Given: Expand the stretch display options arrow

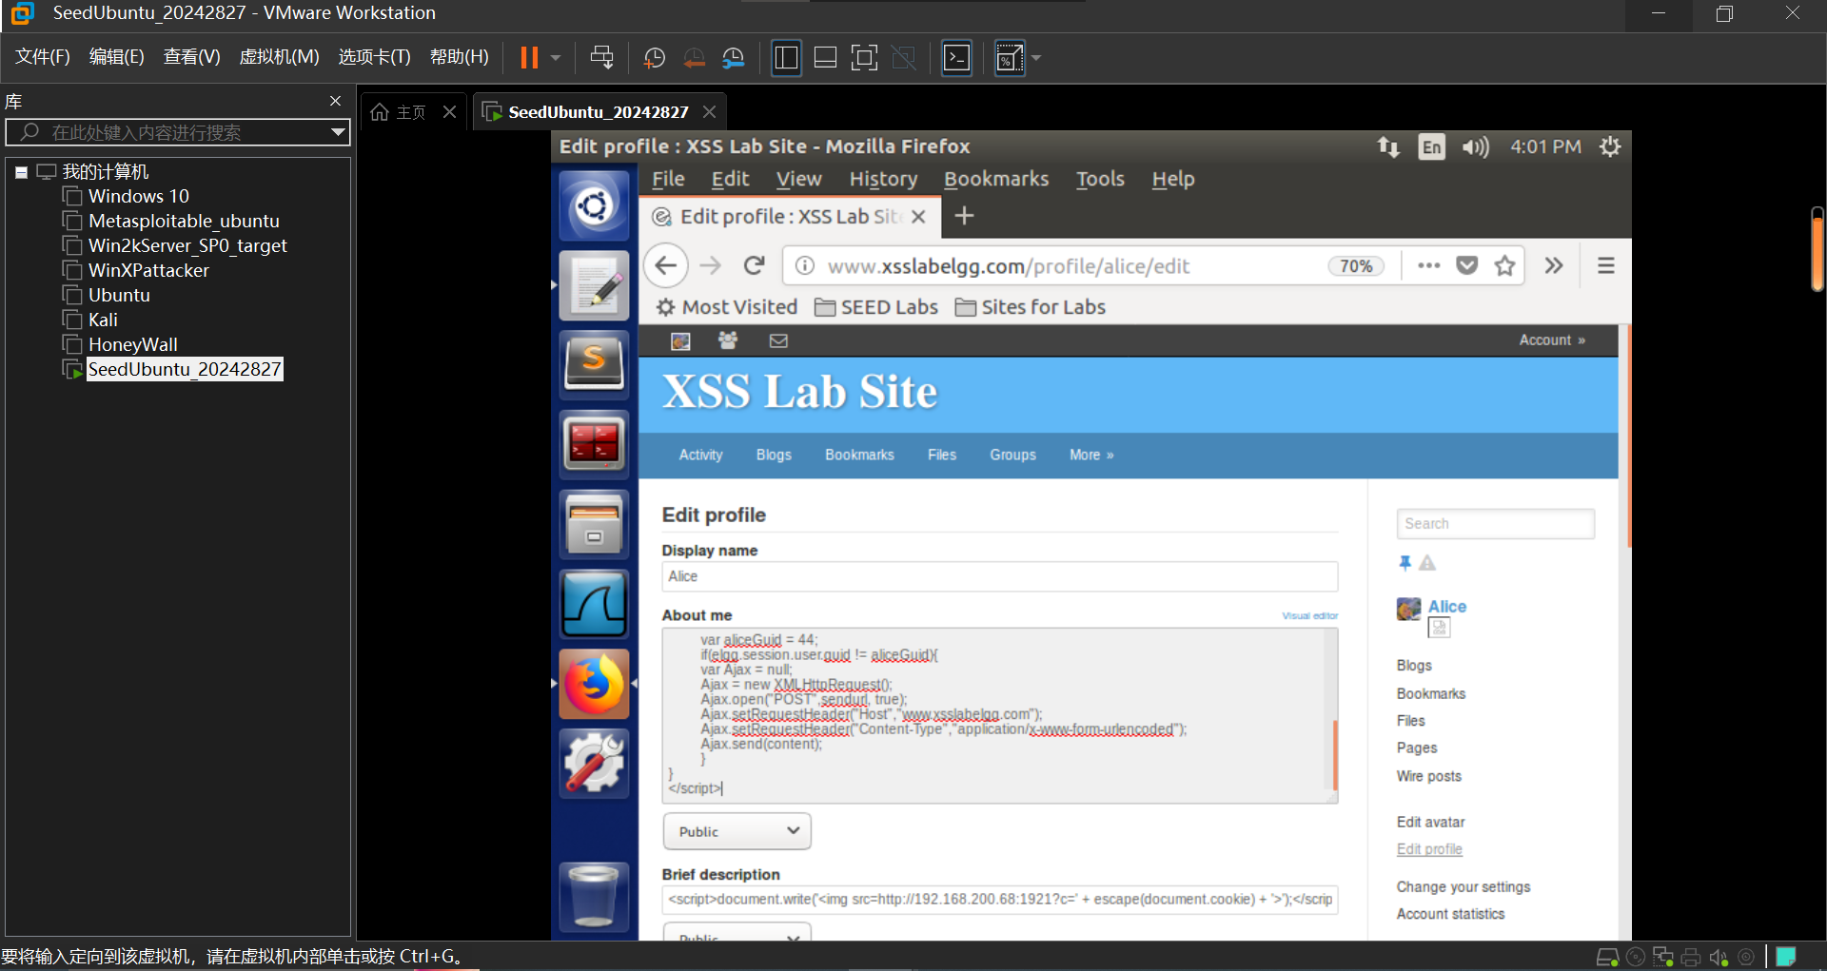Looking at the screenshot, I should 1036,58.
